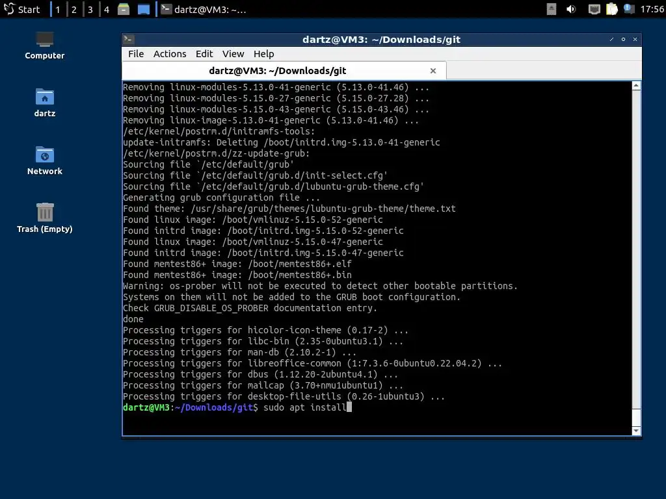
Task: Select the dartz home folder desktop icon
Action: click(x=45, y=103)
